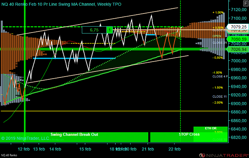Click the 6980,00 price axis value
Screen dimensions: 249x158
click(x=239, y=69)
